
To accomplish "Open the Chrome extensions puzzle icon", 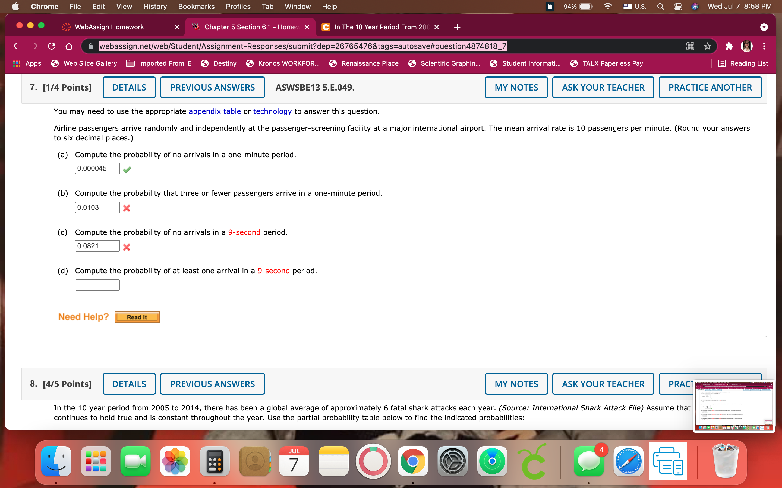I will (729, 46).
